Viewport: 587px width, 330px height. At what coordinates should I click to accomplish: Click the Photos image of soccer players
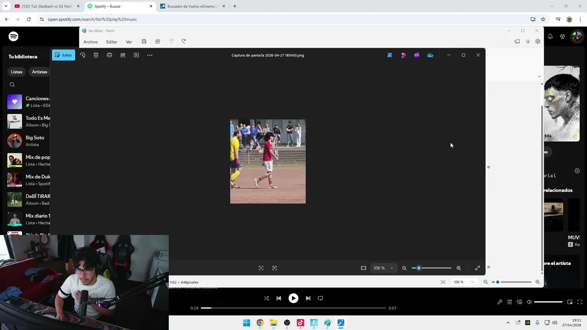pyautogui.click(x=268, y=161)
